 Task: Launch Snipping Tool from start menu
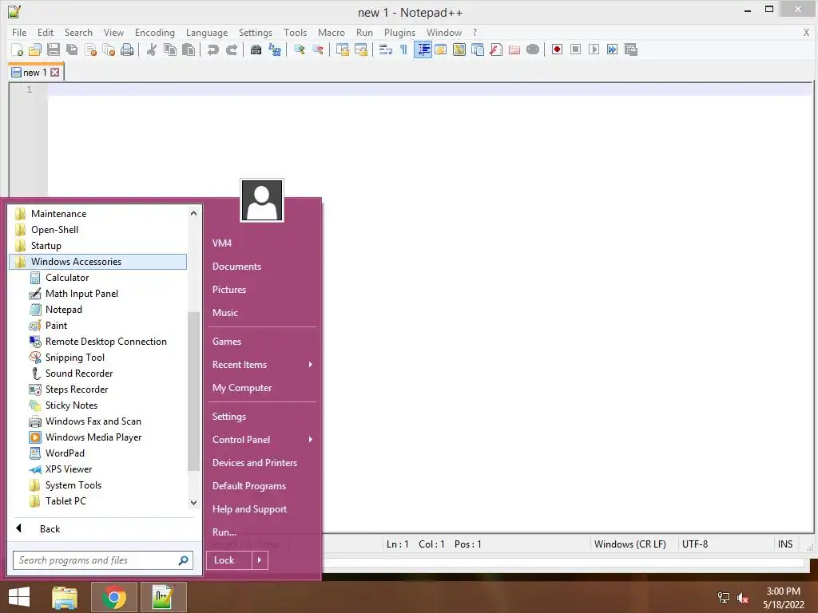(x=98, y=358)
